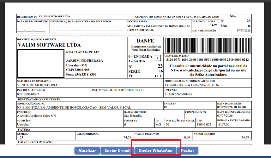Click the recipient address Avenida Apolonio Sales S/N
The height and width of the screenshot is (158, 271).
coord(36,116)
